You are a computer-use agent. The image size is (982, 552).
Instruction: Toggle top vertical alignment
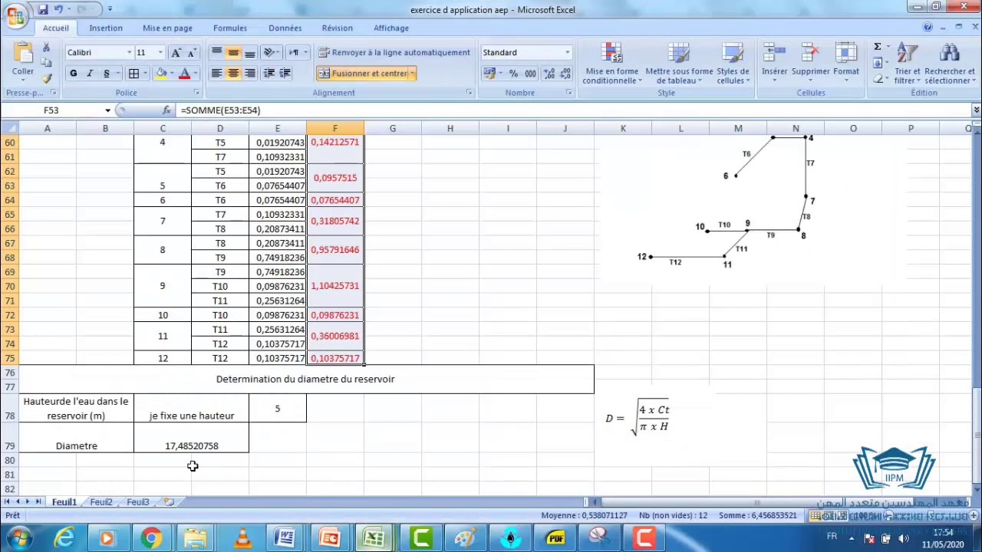point(216,52)
